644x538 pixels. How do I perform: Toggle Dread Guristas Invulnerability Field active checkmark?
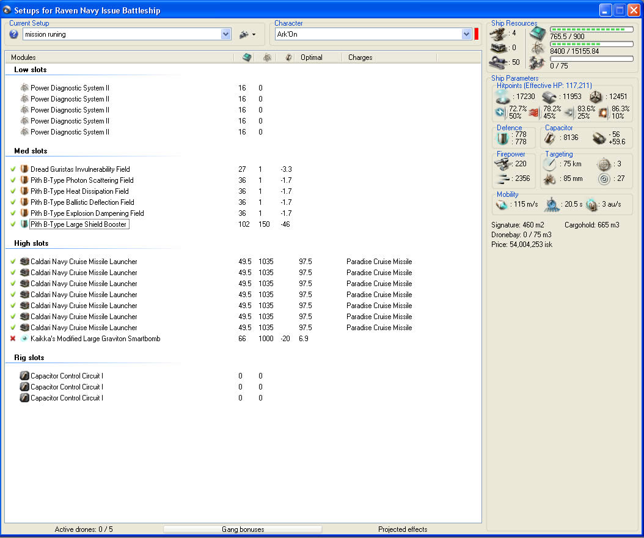click(x=13, y=169)
